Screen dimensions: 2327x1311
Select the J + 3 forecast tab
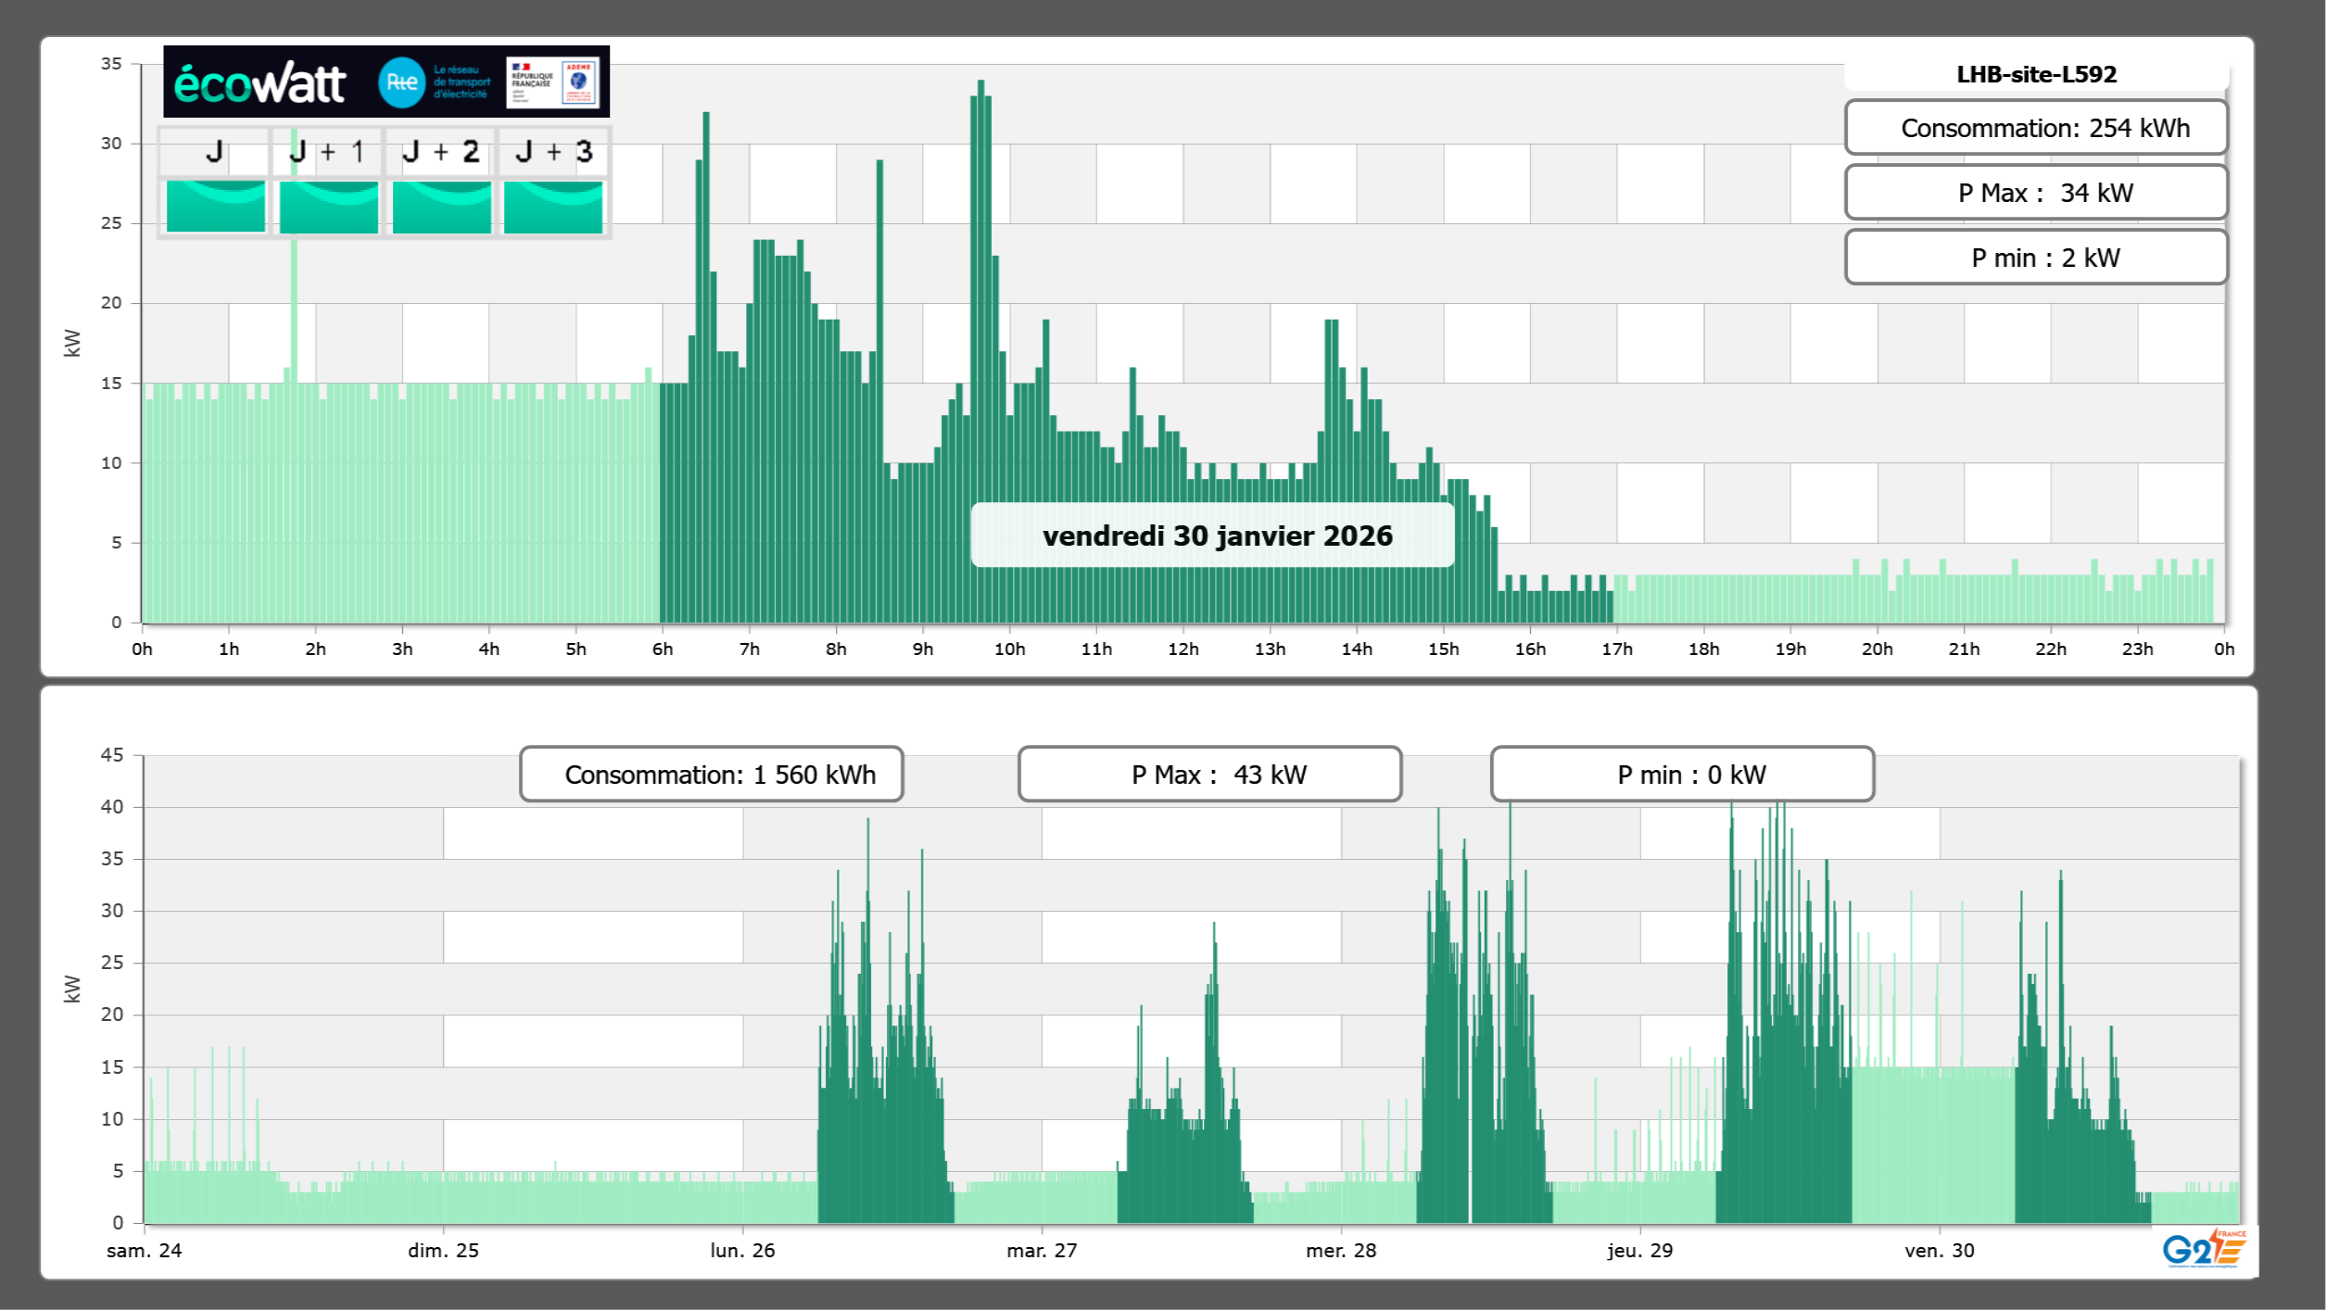pos(553,152)
